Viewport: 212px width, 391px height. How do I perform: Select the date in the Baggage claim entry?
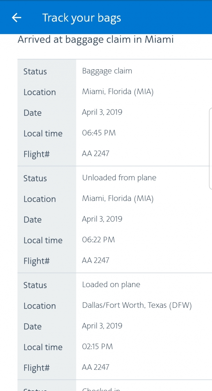102,112
